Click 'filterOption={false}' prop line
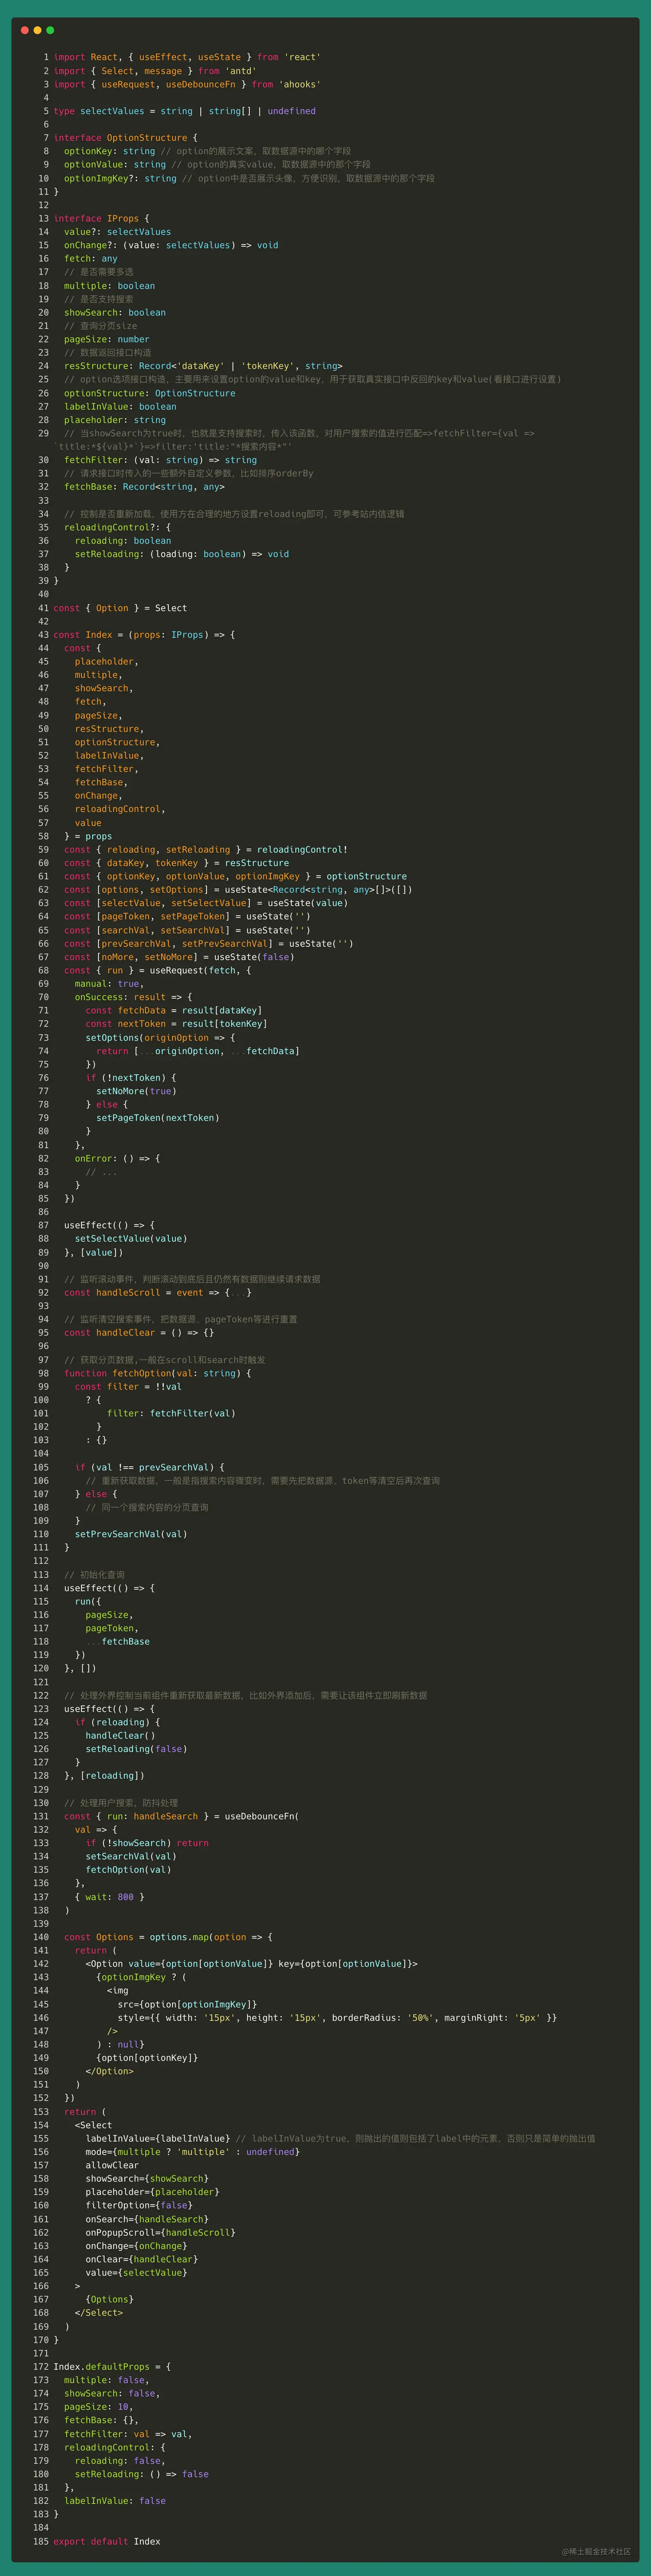The width and height of the screenshot is (651, 2576). click(x=139, y=2205)
